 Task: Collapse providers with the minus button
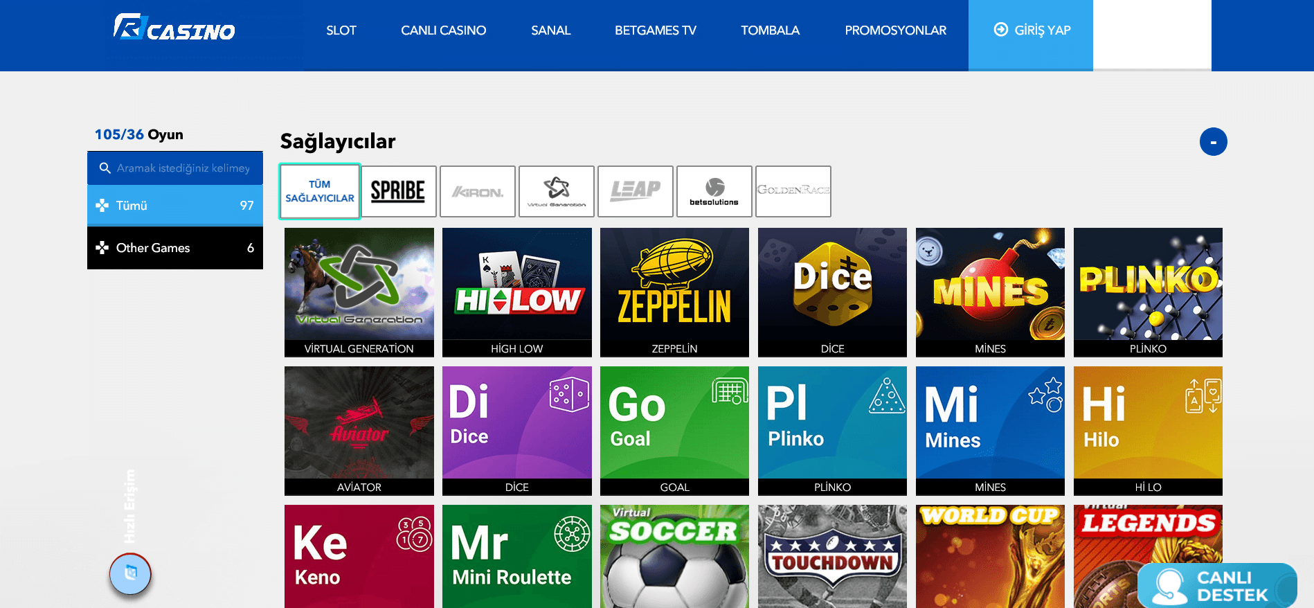point(1214,142)
